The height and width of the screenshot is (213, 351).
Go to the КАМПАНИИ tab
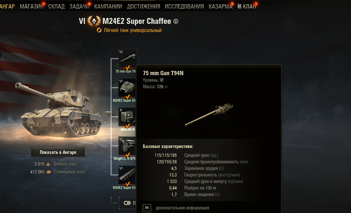[108, 7]
